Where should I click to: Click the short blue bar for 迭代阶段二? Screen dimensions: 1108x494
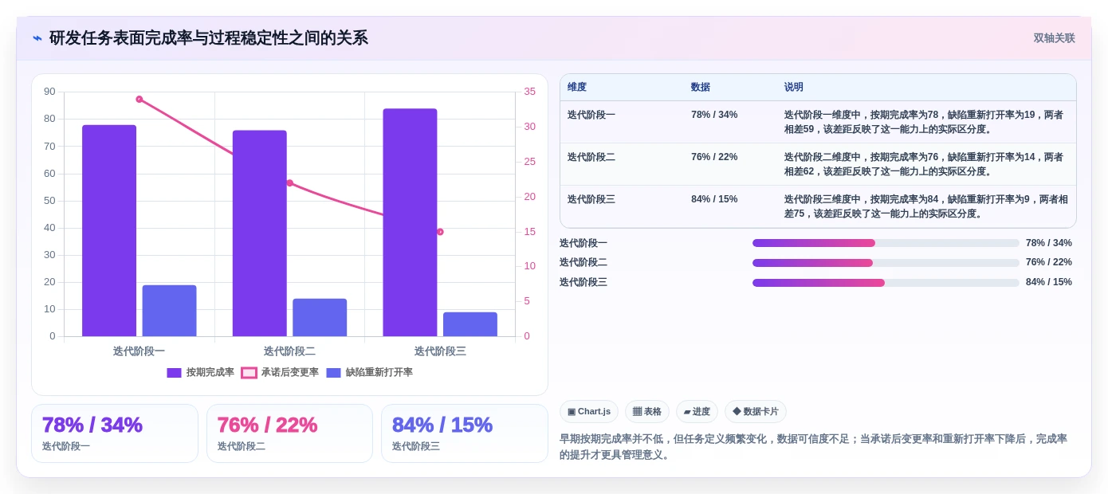pyautogui.click(x=320, y=317)
